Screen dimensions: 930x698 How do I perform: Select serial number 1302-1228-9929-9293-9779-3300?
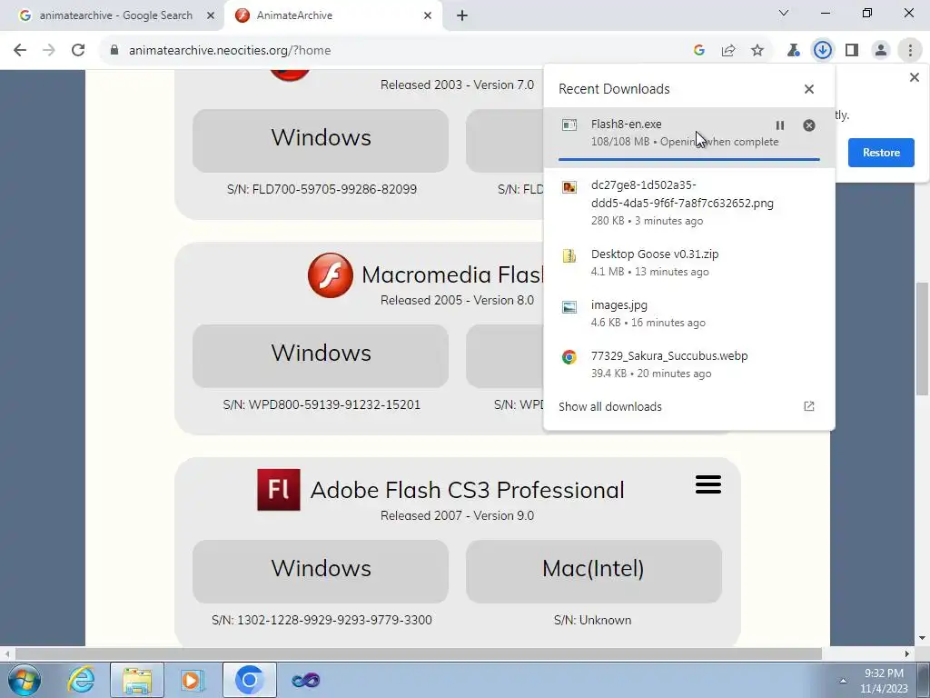pyautogui.click(x=334, y=620)
